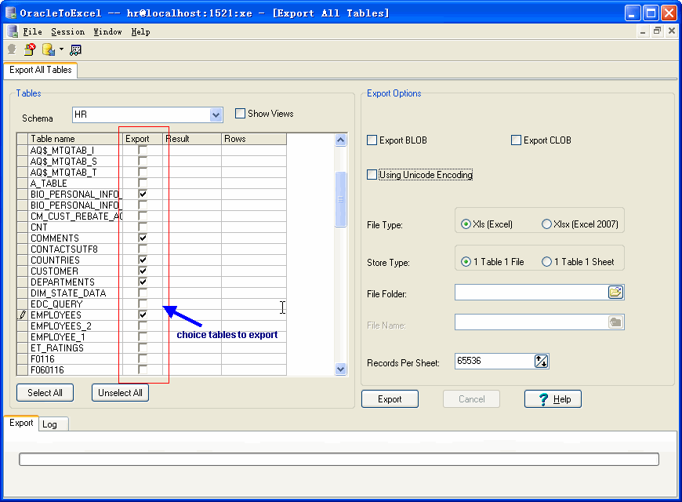Screen dimensions: 682x502
Task: Click the Rows column header
Action: point(254,139)
